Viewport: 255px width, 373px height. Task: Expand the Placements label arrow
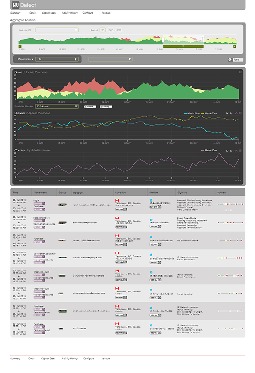33,59
